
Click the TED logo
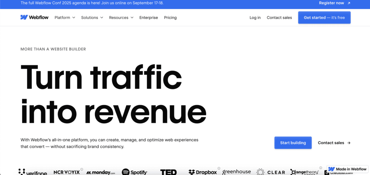click(168, 172)
